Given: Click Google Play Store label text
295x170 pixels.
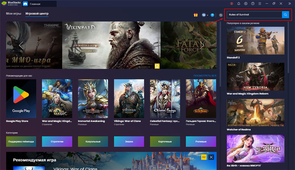Looking at the screenshot, I should click(17, 121).
